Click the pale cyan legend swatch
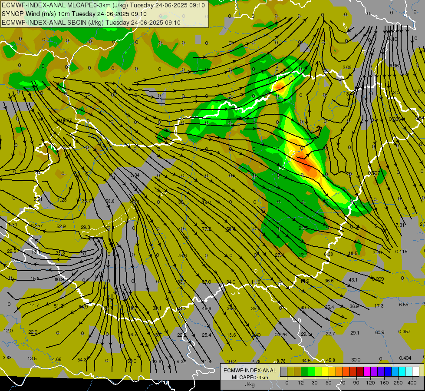This screenshot has height=391, width=425. (x=409, y=372)
